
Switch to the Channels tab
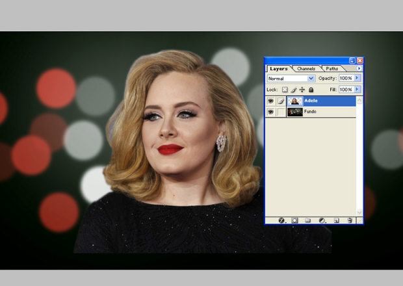point(305,68)
